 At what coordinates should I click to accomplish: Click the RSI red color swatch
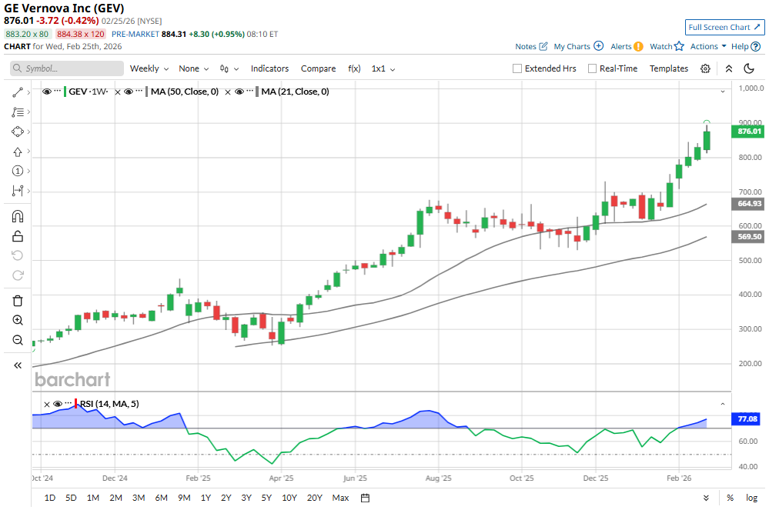[x=76, y=404]
